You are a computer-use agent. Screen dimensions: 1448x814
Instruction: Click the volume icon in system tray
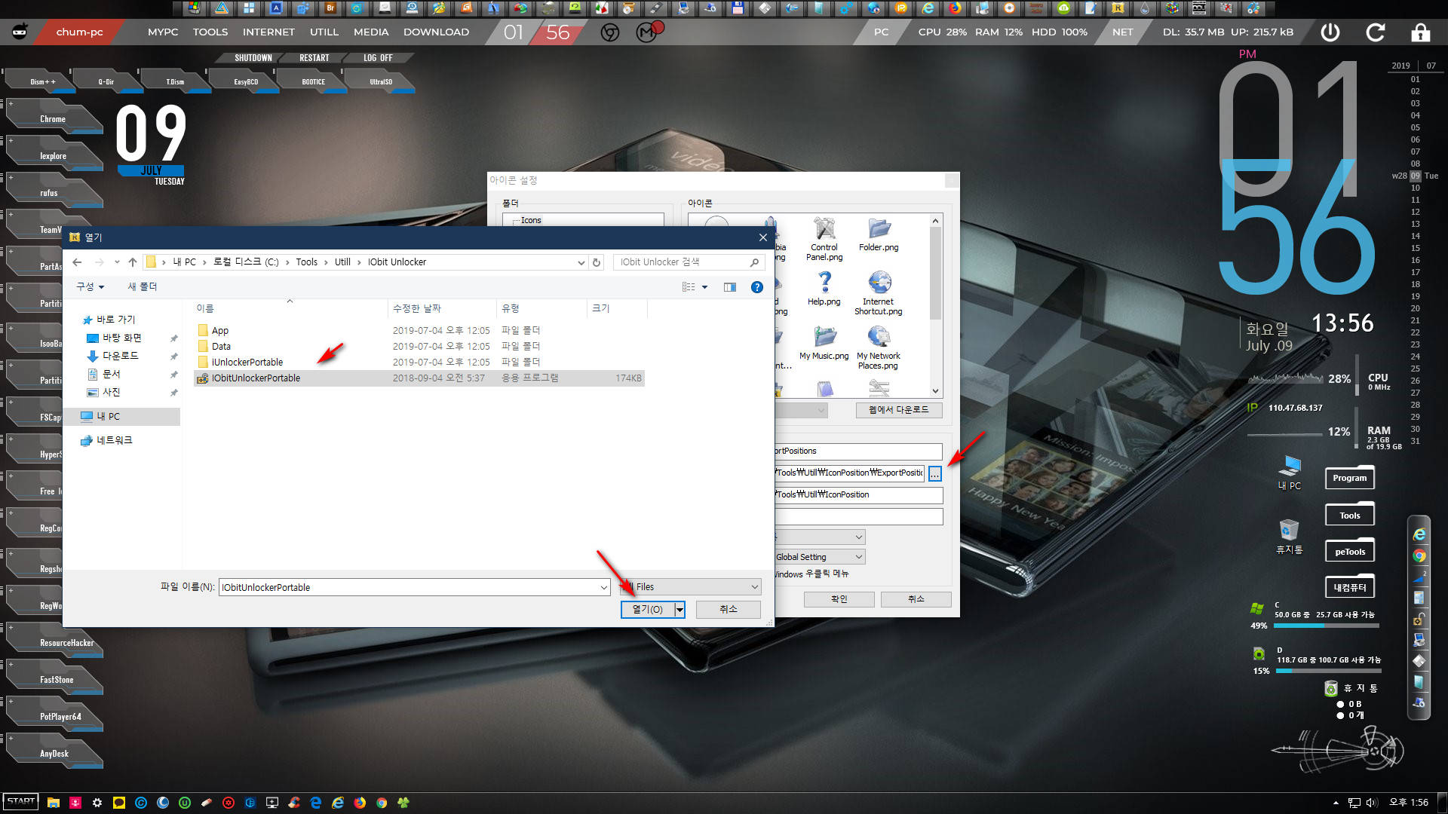click(1372, 803)
